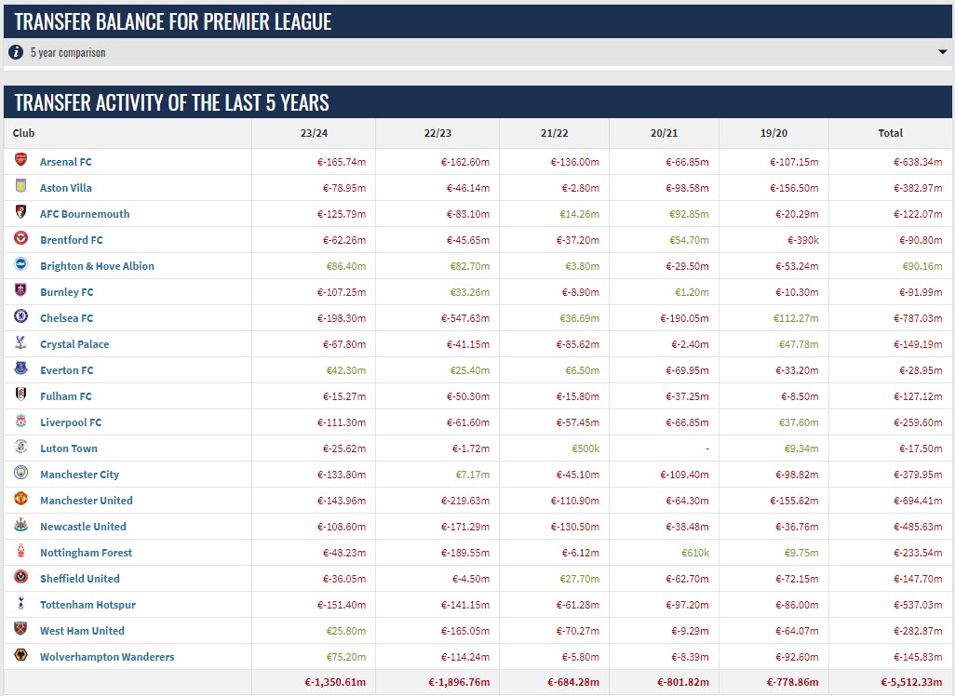Open the Liverpool FC club link
This screenshot has height=696, width=955.
[71, 422]
